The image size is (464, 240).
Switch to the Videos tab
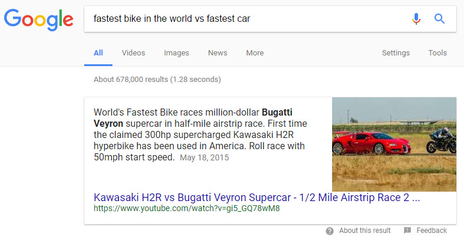tap(133, 53)
